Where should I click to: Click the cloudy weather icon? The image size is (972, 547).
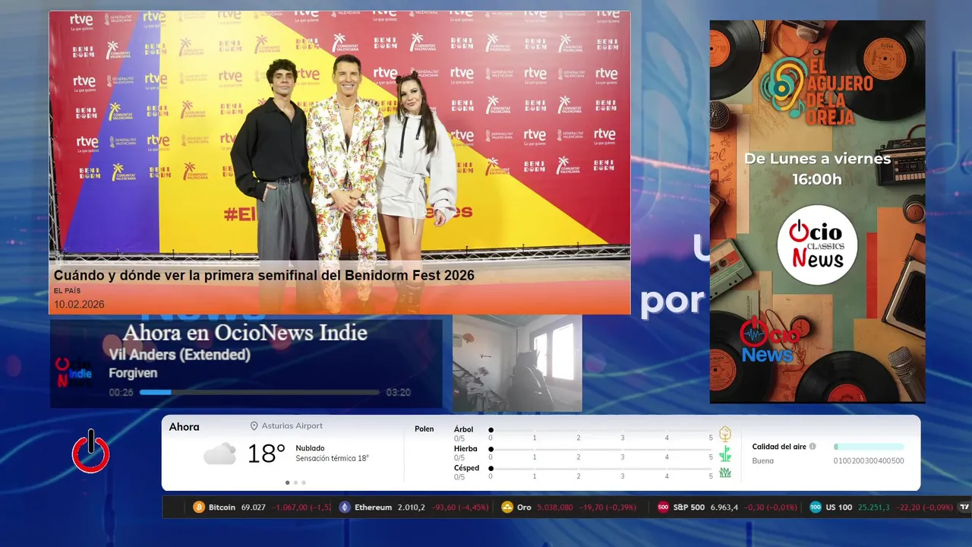[x=219, y=454]
